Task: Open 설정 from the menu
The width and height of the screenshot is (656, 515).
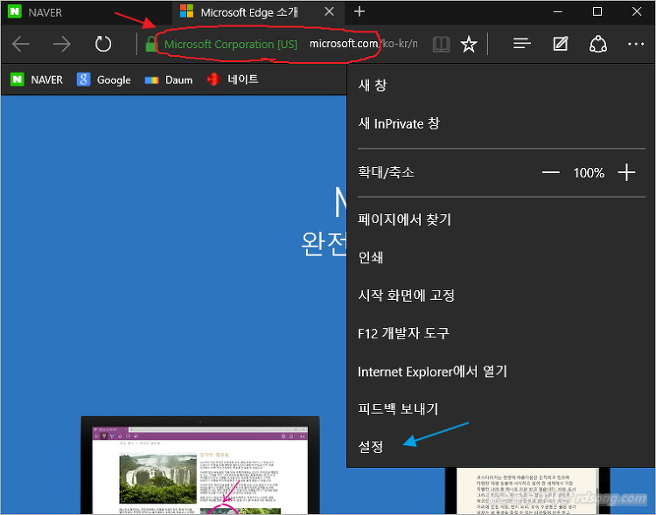Action: point(371,446)
